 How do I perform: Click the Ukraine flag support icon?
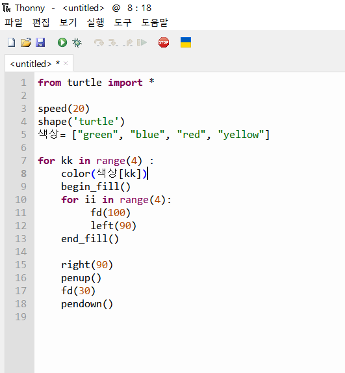tap(186, 42)
